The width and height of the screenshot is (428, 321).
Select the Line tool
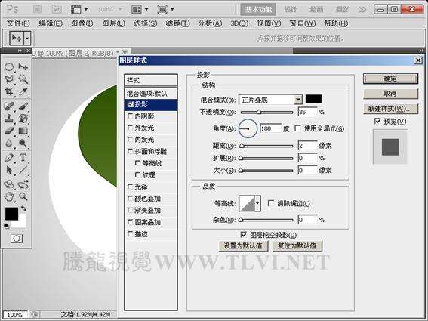(x=23, y=170)
